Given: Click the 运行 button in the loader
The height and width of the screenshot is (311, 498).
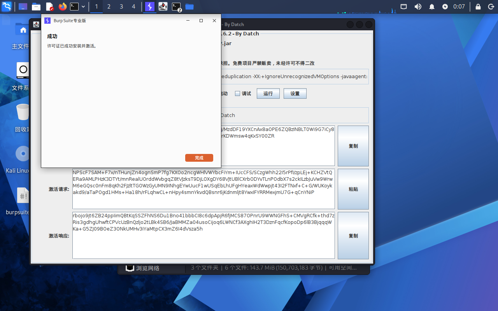Looking at the screenshot, I should [268, 94].
